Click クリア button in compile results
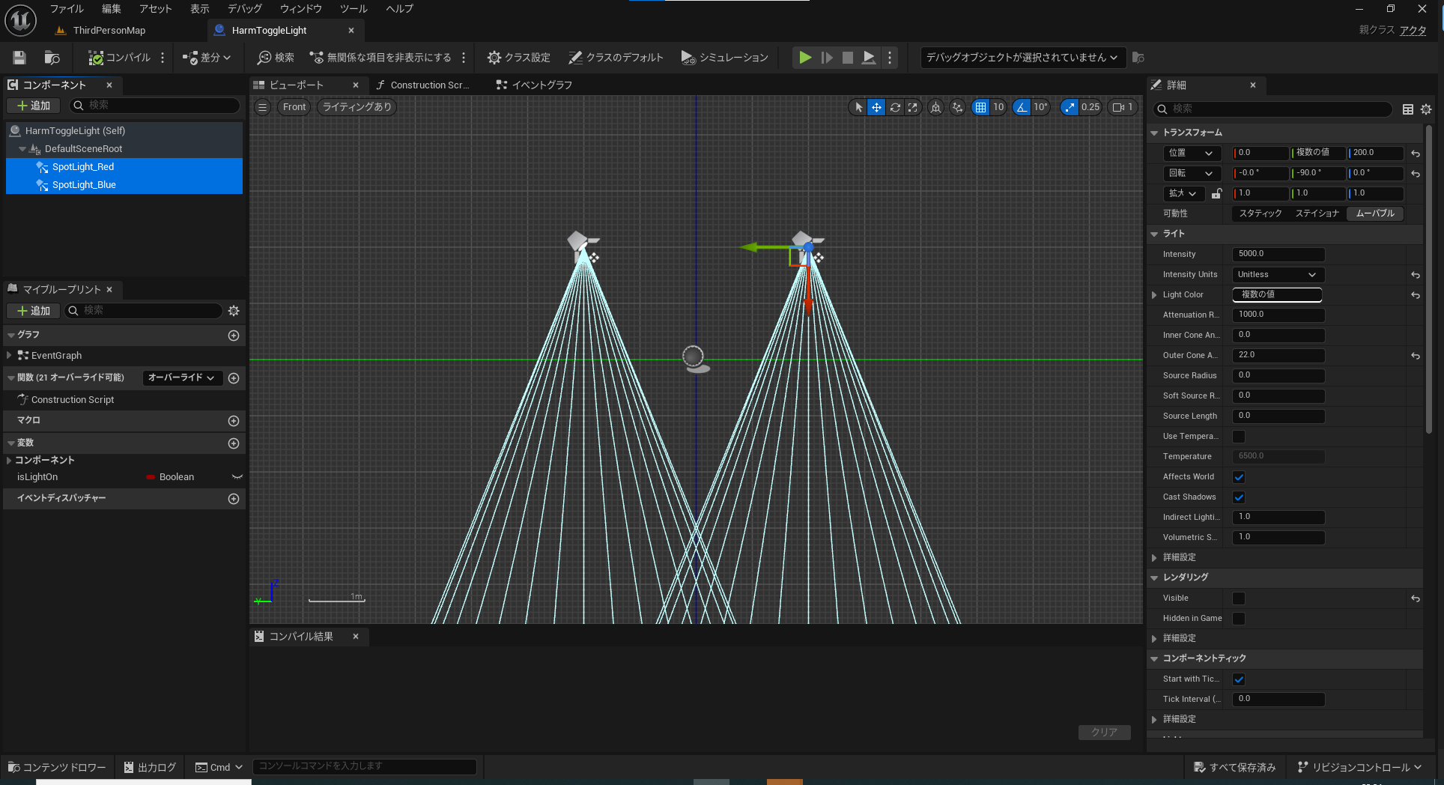This screenshot has width=1444, height=785. click(x=1104, y=732)
